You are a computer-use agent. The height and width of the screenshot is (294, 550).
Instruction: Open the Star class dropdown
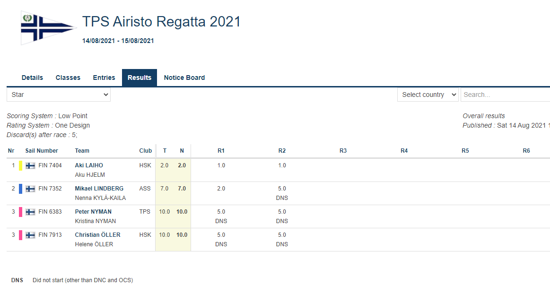click(x=59, y=95)
